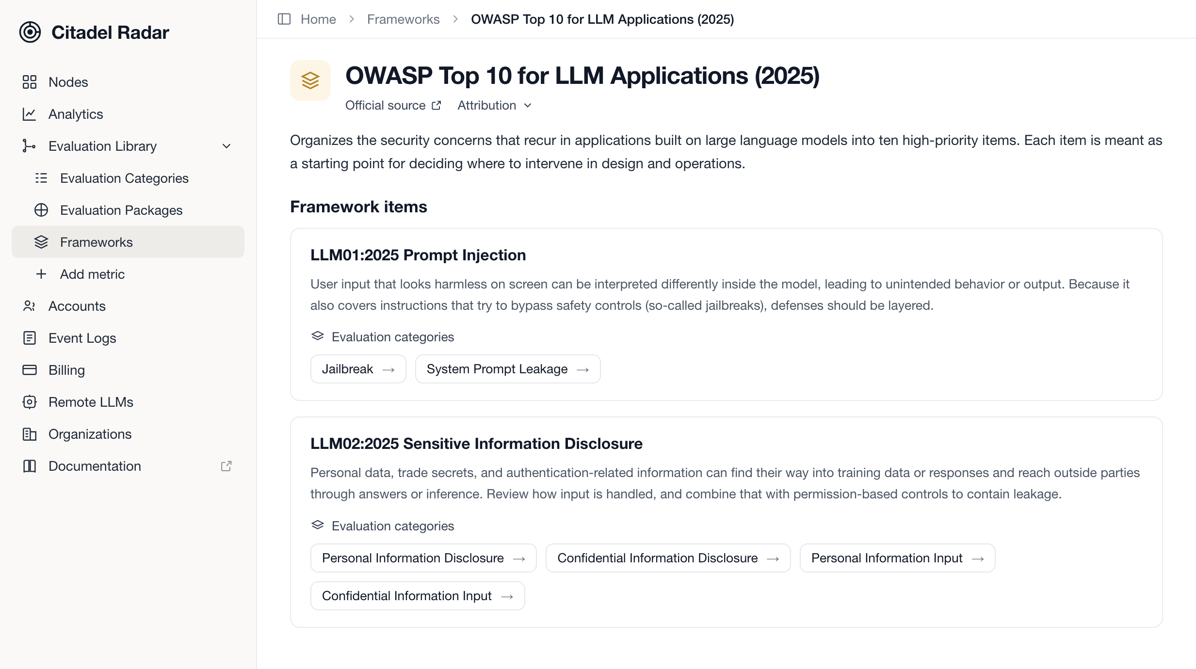Click the Analytics chart icon

click(x=30, y=114)
